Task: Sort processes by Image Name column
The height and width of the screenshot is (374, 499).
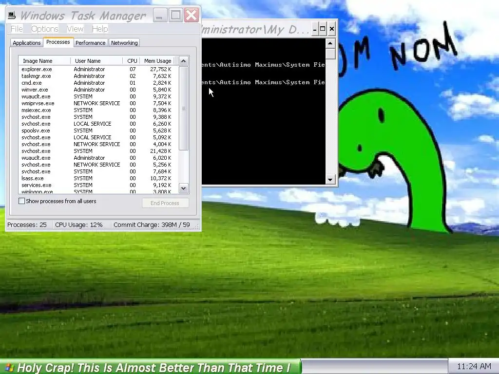Action: pyautogui.click(x=44, y=61)
